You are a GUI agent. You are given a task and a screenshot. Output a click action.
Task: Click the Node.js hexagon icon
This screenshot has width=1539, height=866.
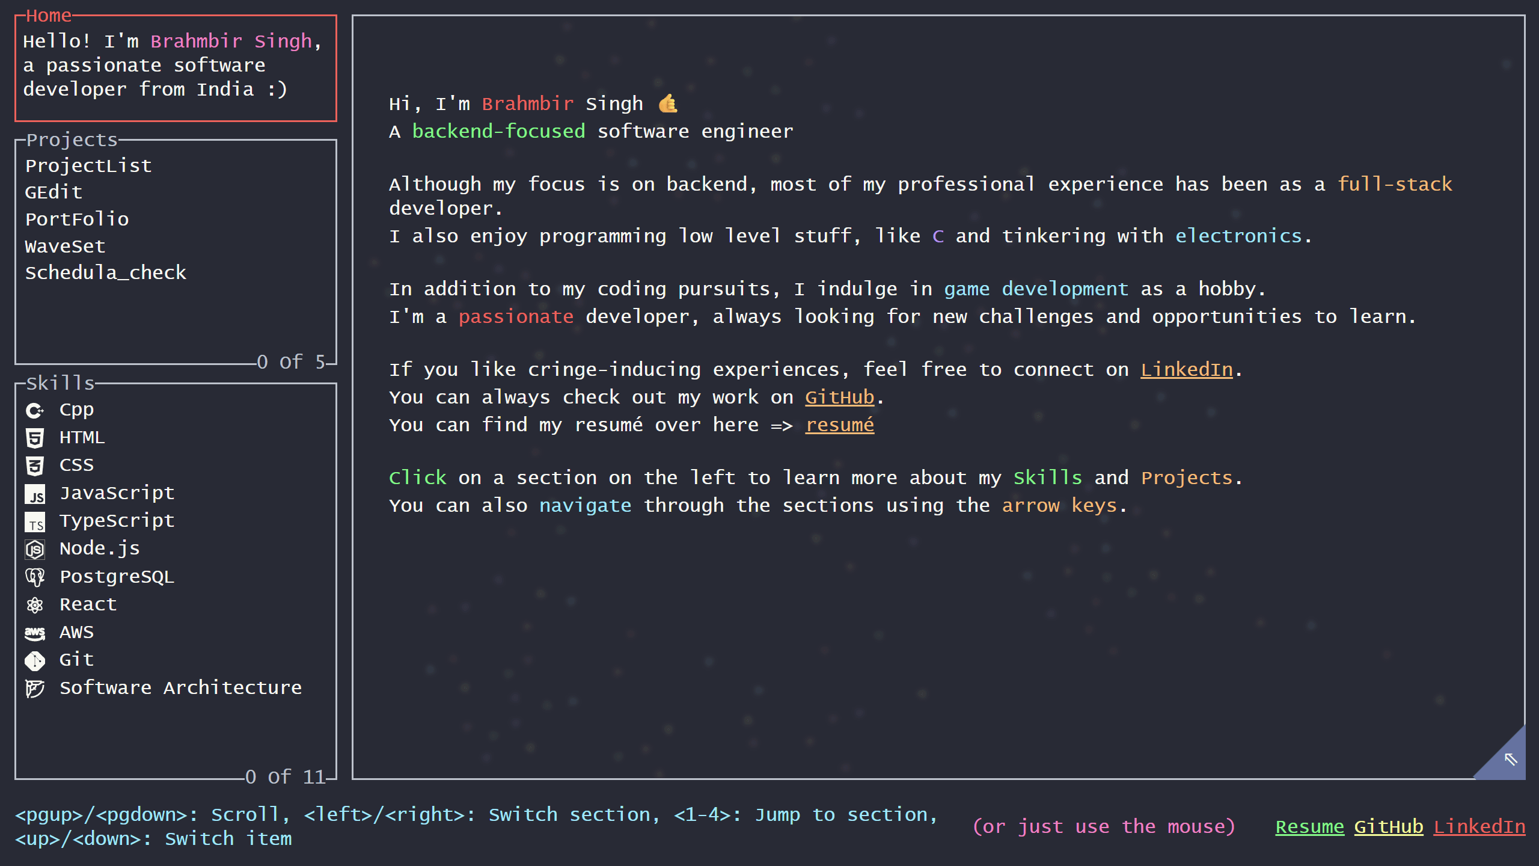(35, 549)
